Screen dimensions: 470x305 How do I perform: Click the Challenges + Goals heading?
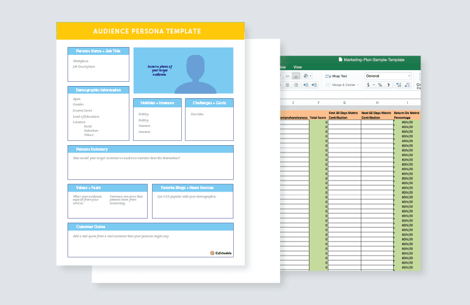pos(209,102)
